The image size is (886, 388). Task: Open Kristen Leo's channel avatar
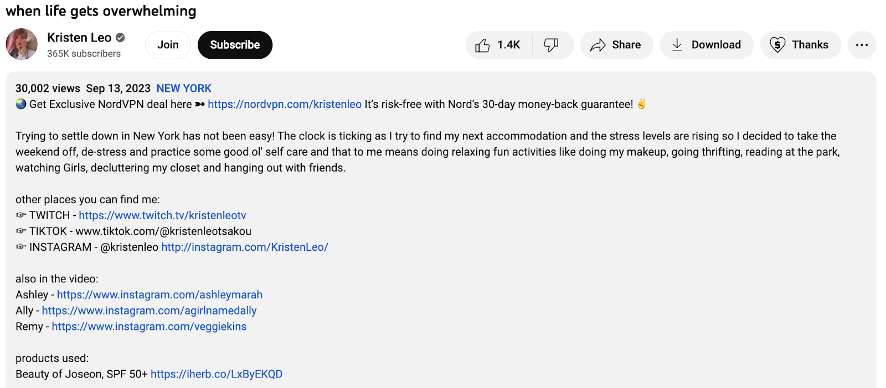click(x=22, y=44)
